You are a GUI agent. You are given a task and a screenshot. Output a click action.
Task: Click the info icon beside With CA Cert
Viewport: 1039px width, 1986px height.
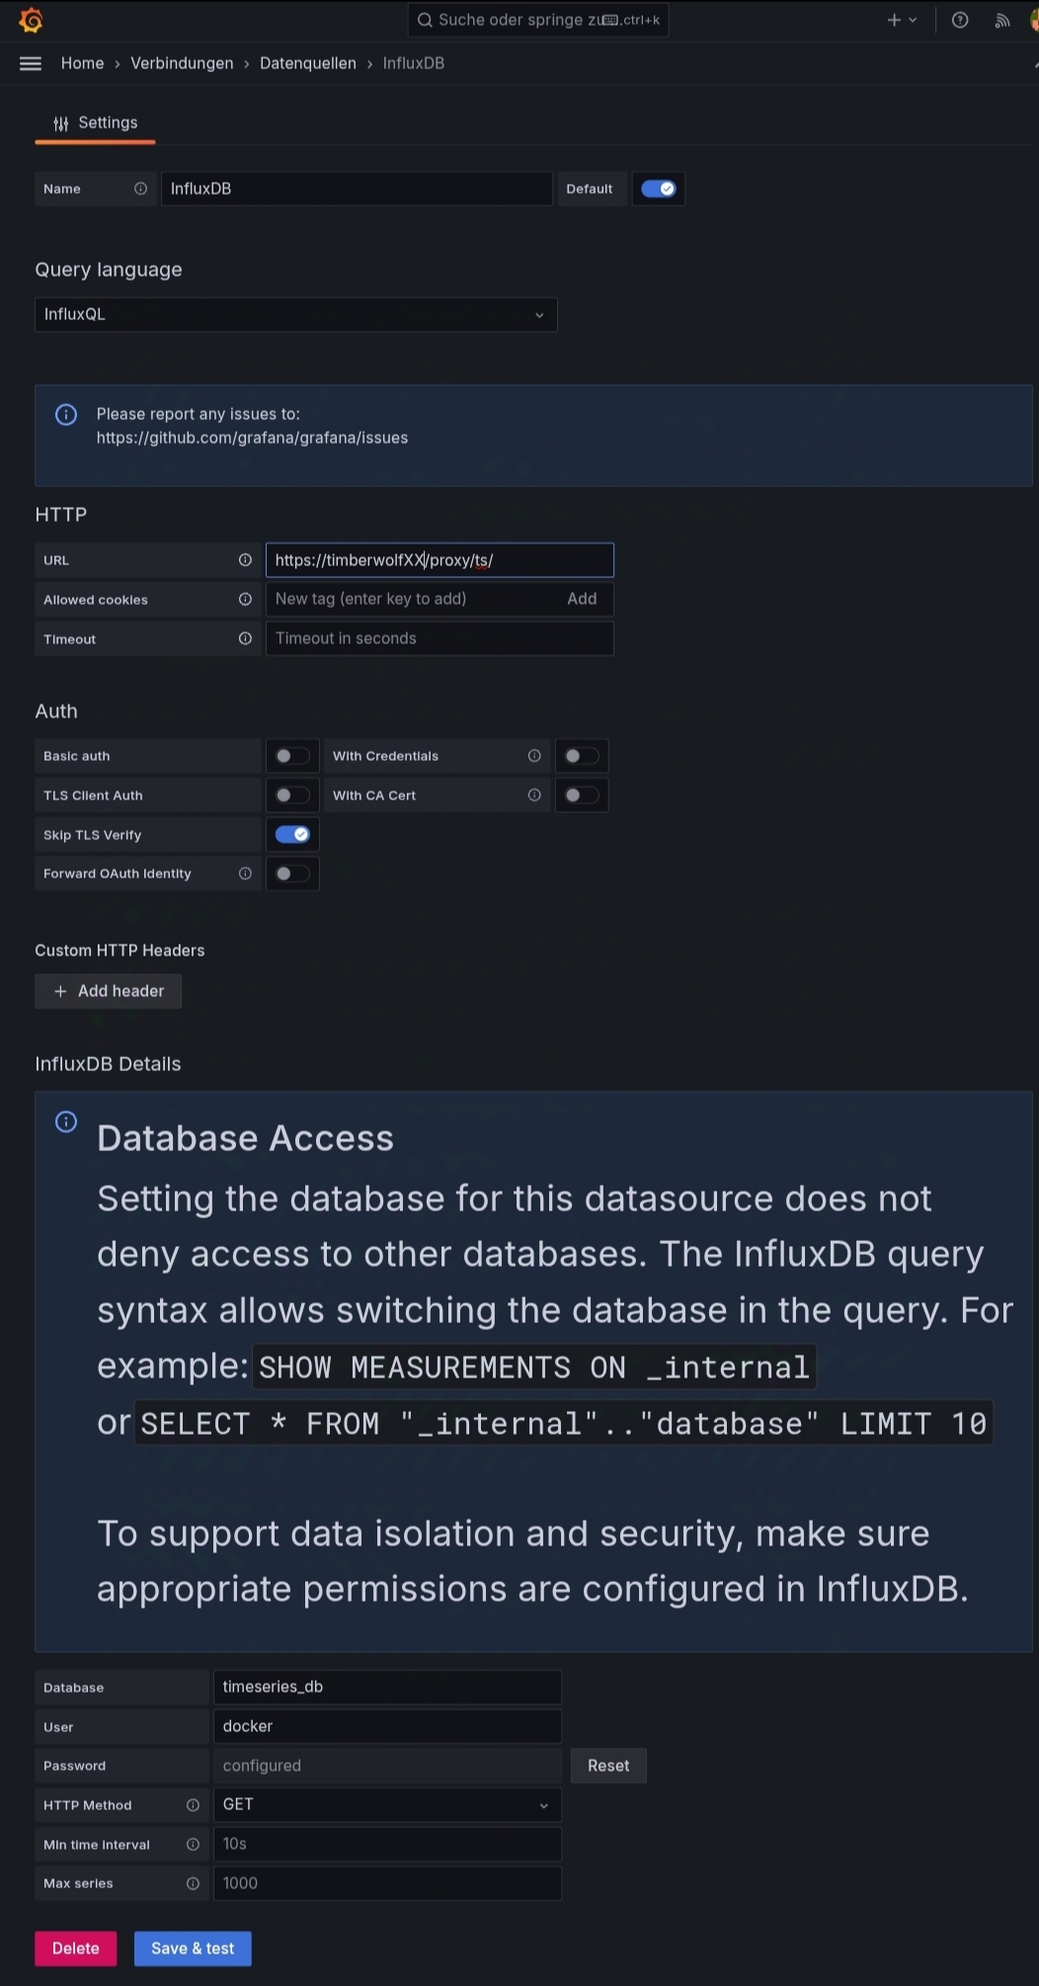534,795
